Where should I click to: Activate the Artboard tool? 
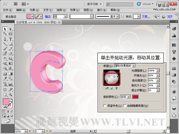(5, 90)
